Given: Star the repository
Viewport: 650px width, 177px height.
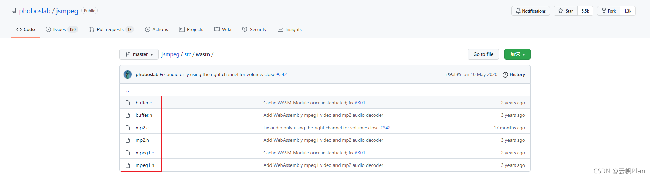Looking at the screenshot, I should 566,11.
